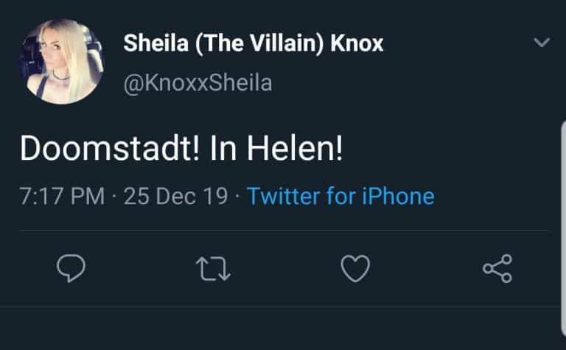The height and width of the screenshot is (350, 566).
Task: Click the reply speech bubble icon
Action: (x=71, y=268)
